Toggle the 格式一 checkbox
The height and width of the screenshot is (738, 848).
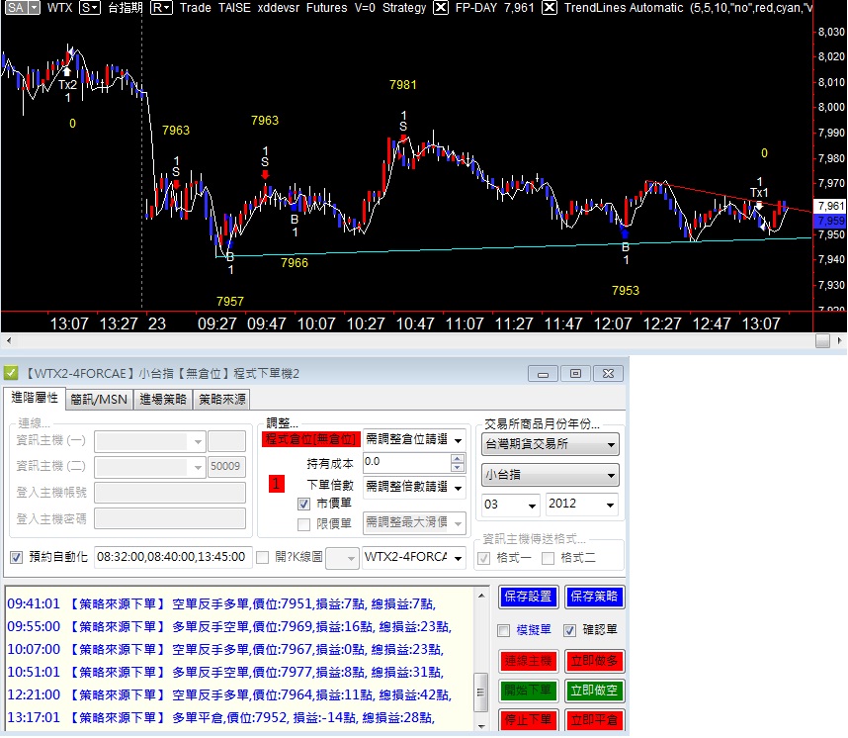tap(484, 558)
